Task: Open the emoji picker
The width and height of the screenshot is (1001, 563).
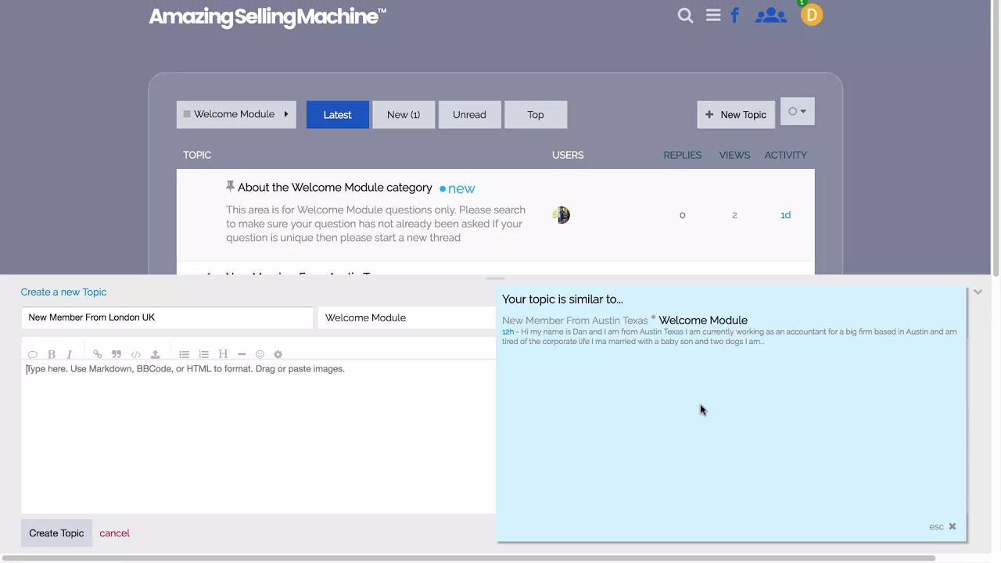Action: tap(260, 354)
